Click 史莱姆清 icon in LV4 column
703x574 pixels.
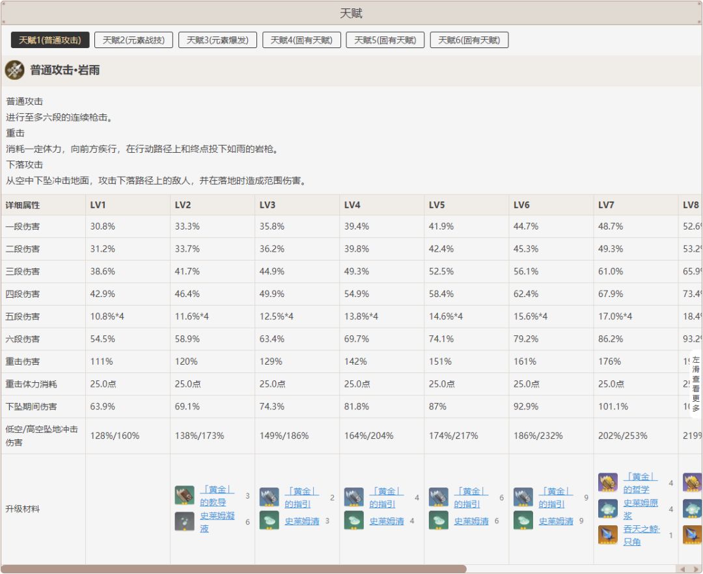[x=353, y=520]
